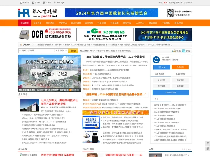Click the WeChat QR code image in header
210x157 pixels.
[170, 13]
